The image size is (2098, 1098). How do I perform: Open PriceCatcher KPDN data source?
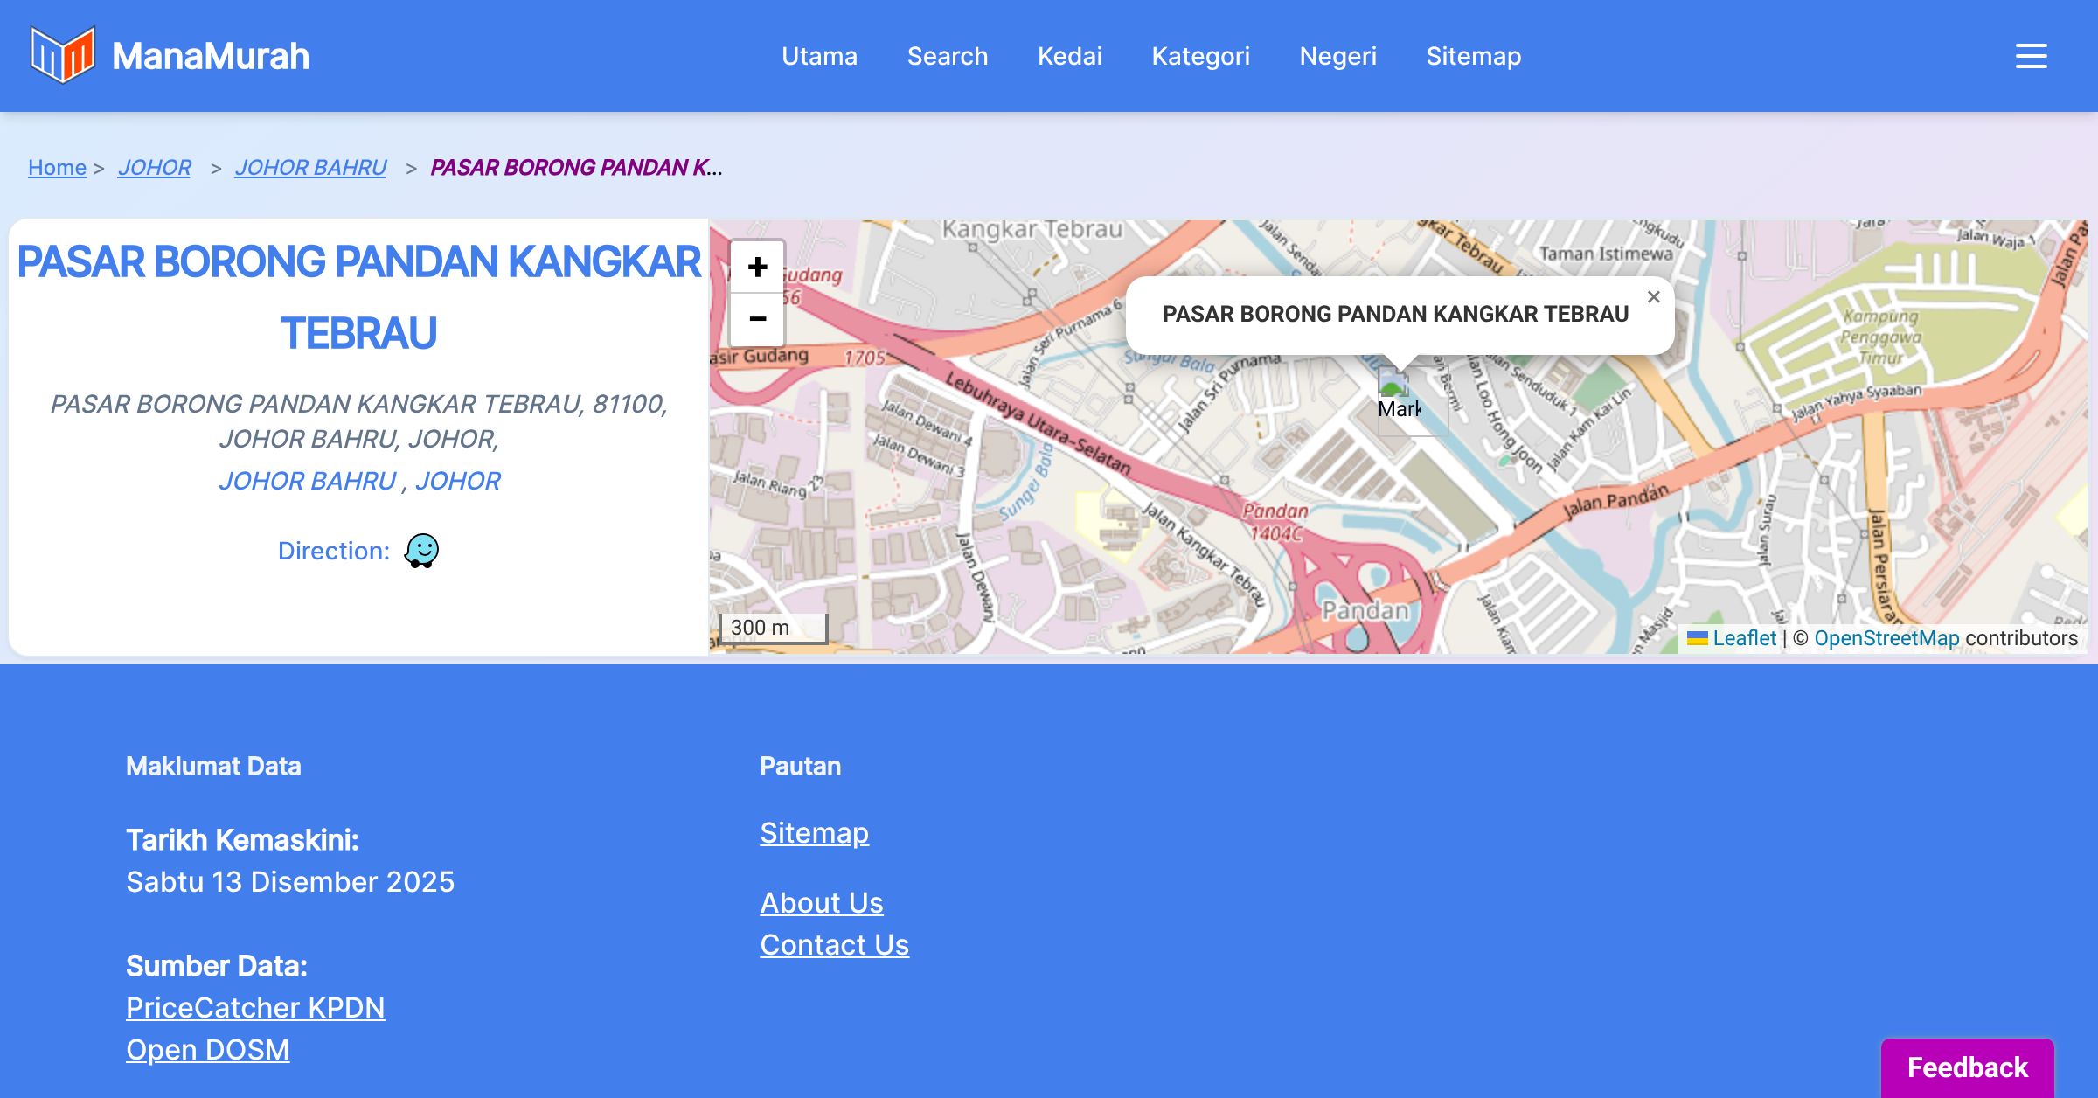[x=255, y=1007]
